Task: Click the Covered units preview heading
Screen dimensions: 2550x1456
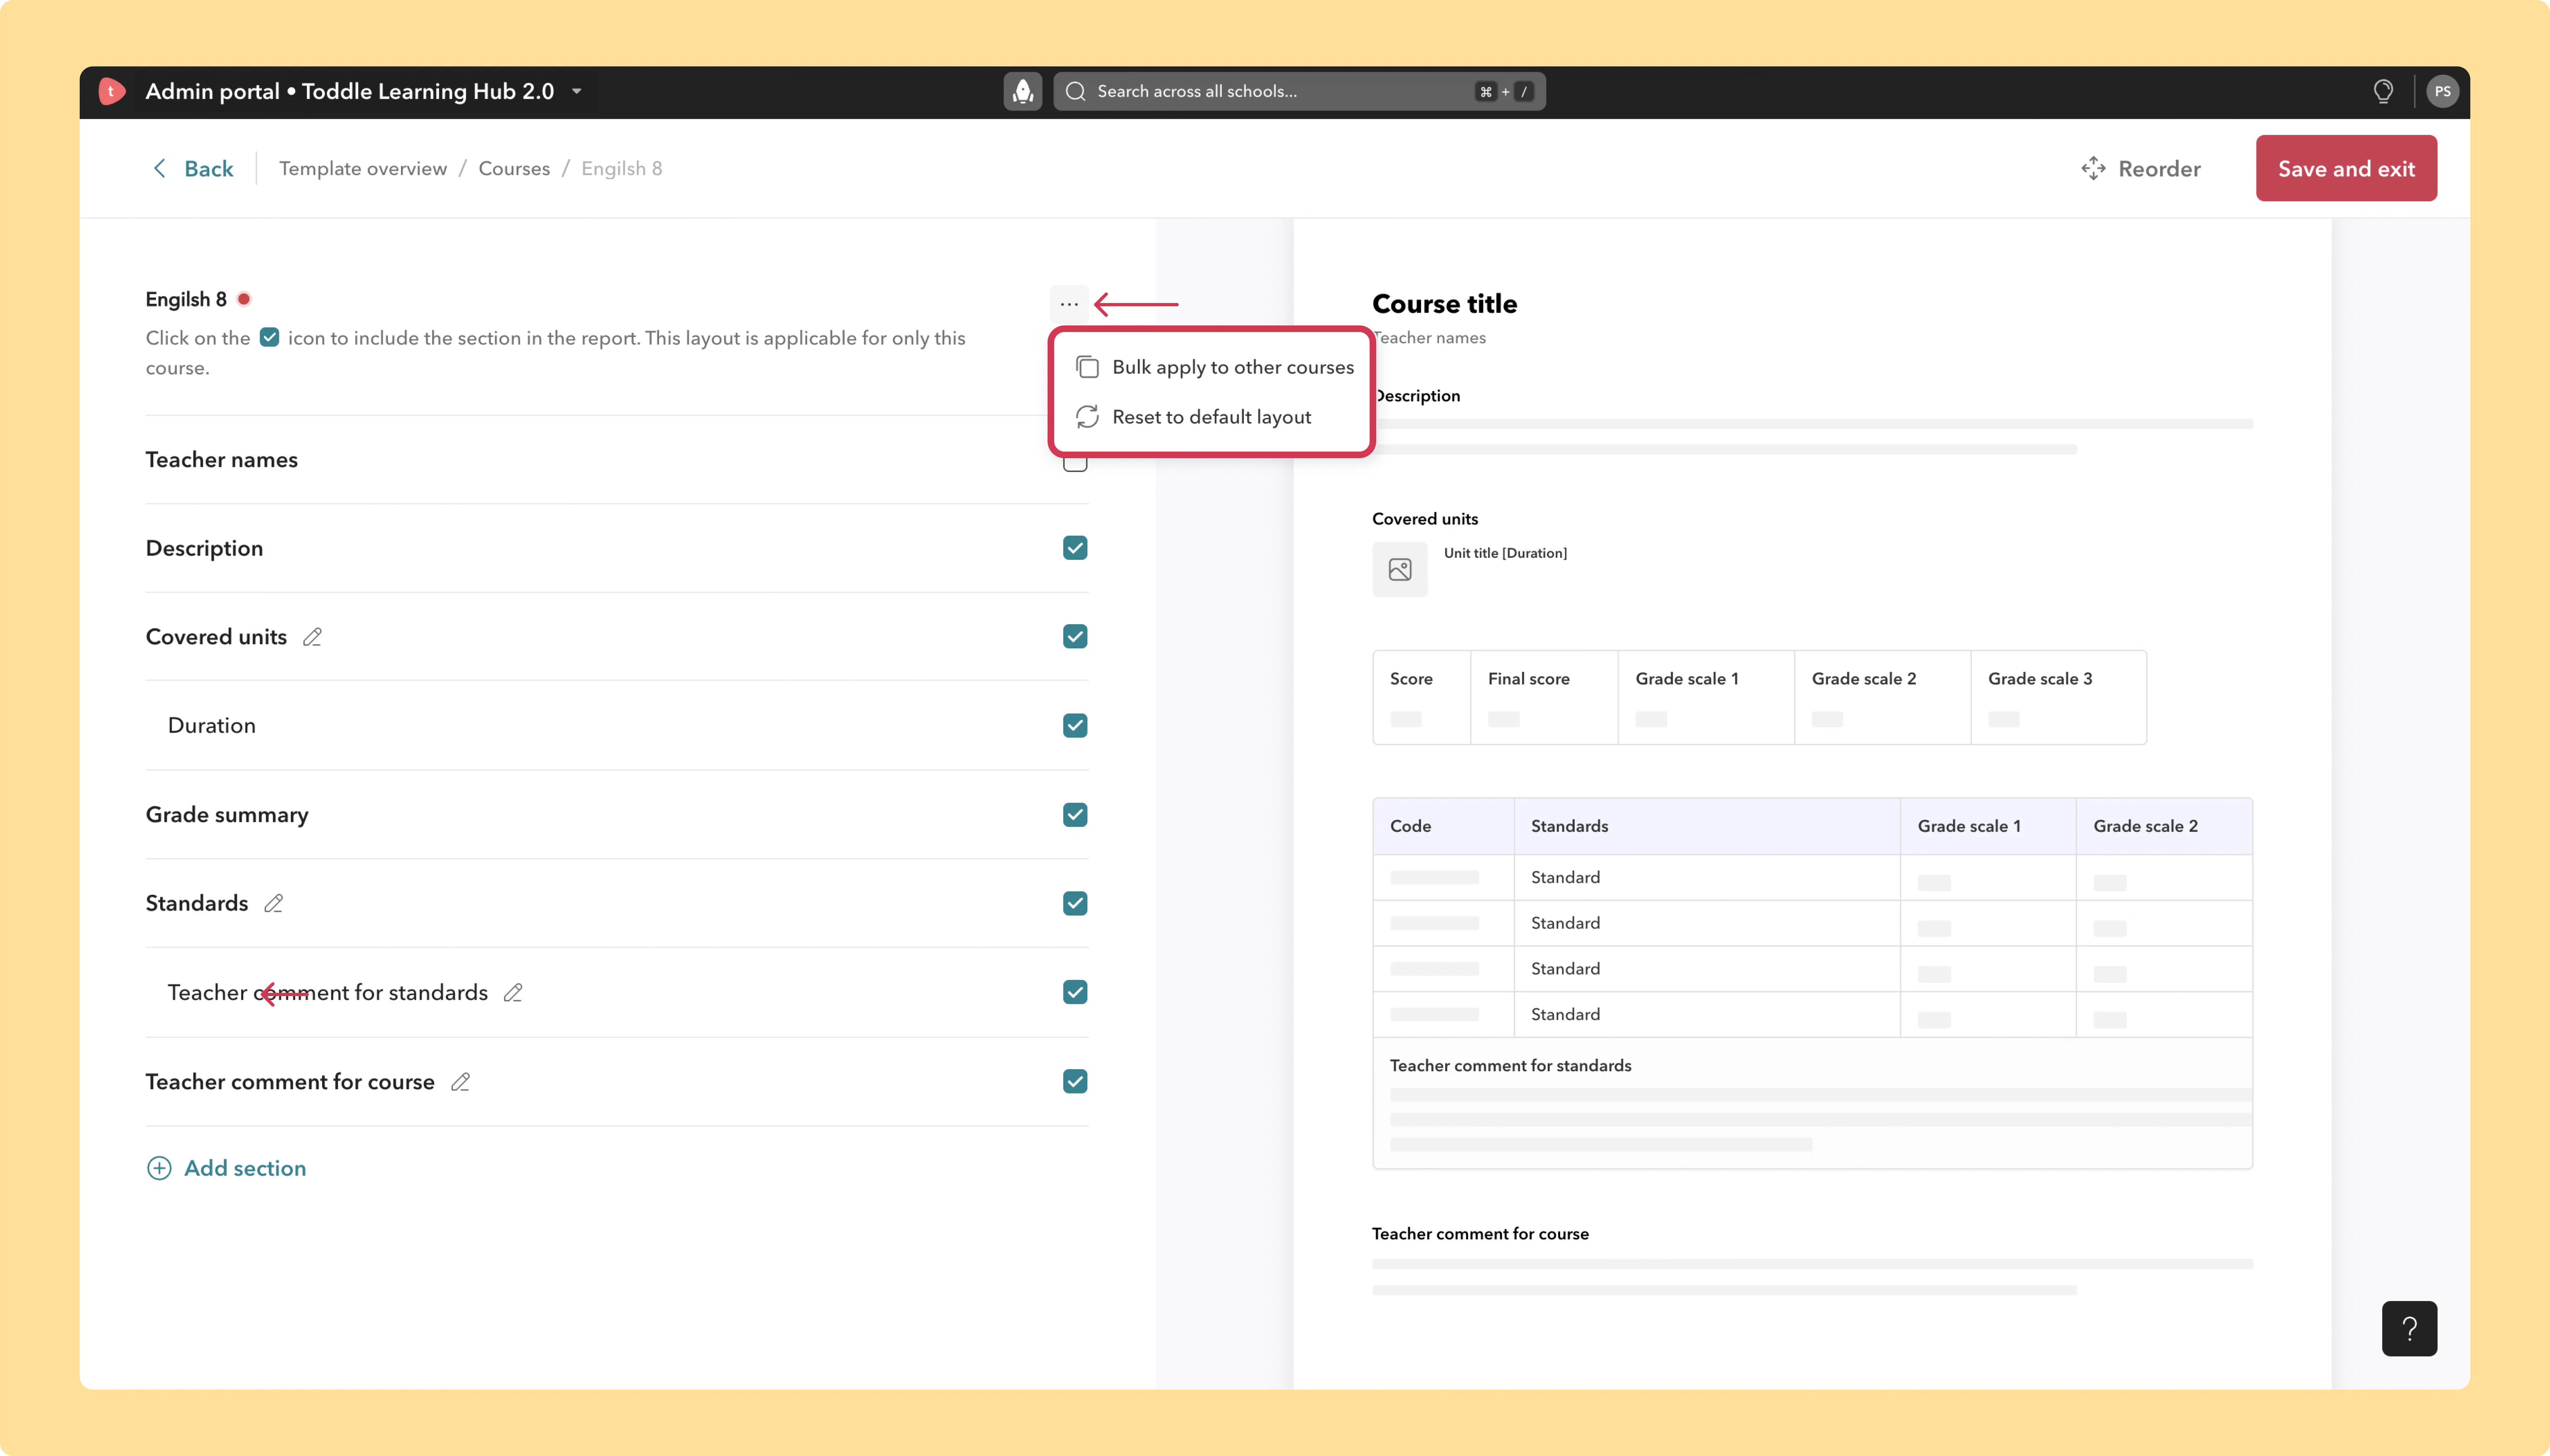Action: 1425,519
